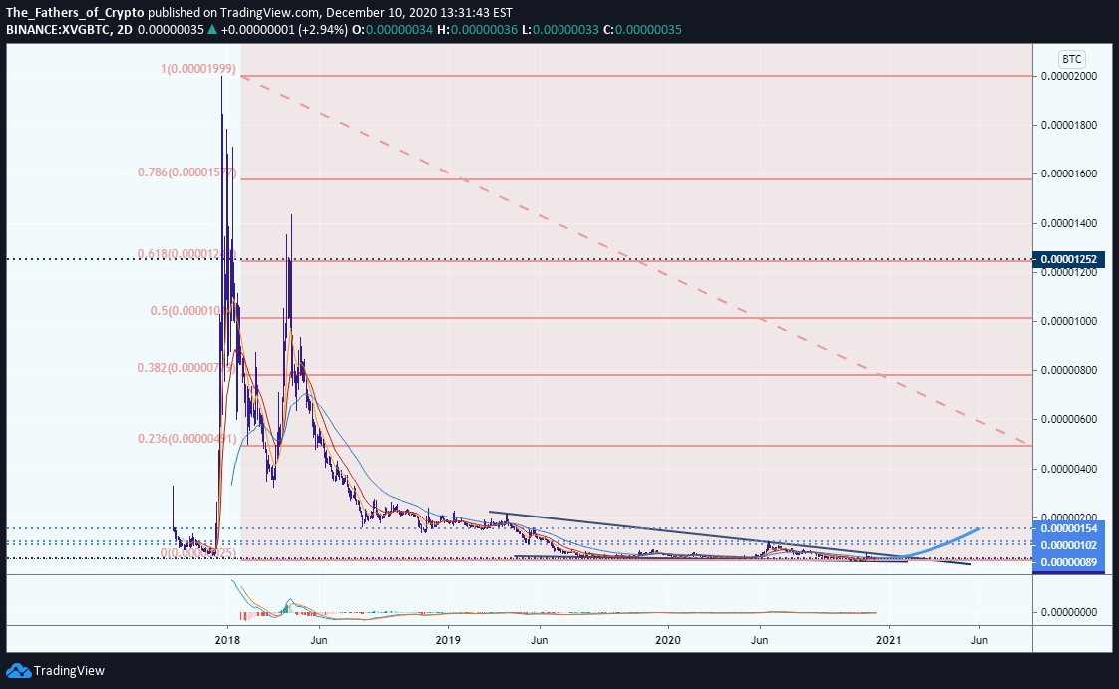Click the 0.5 Fibonacci level label

(x=192, y=311)
